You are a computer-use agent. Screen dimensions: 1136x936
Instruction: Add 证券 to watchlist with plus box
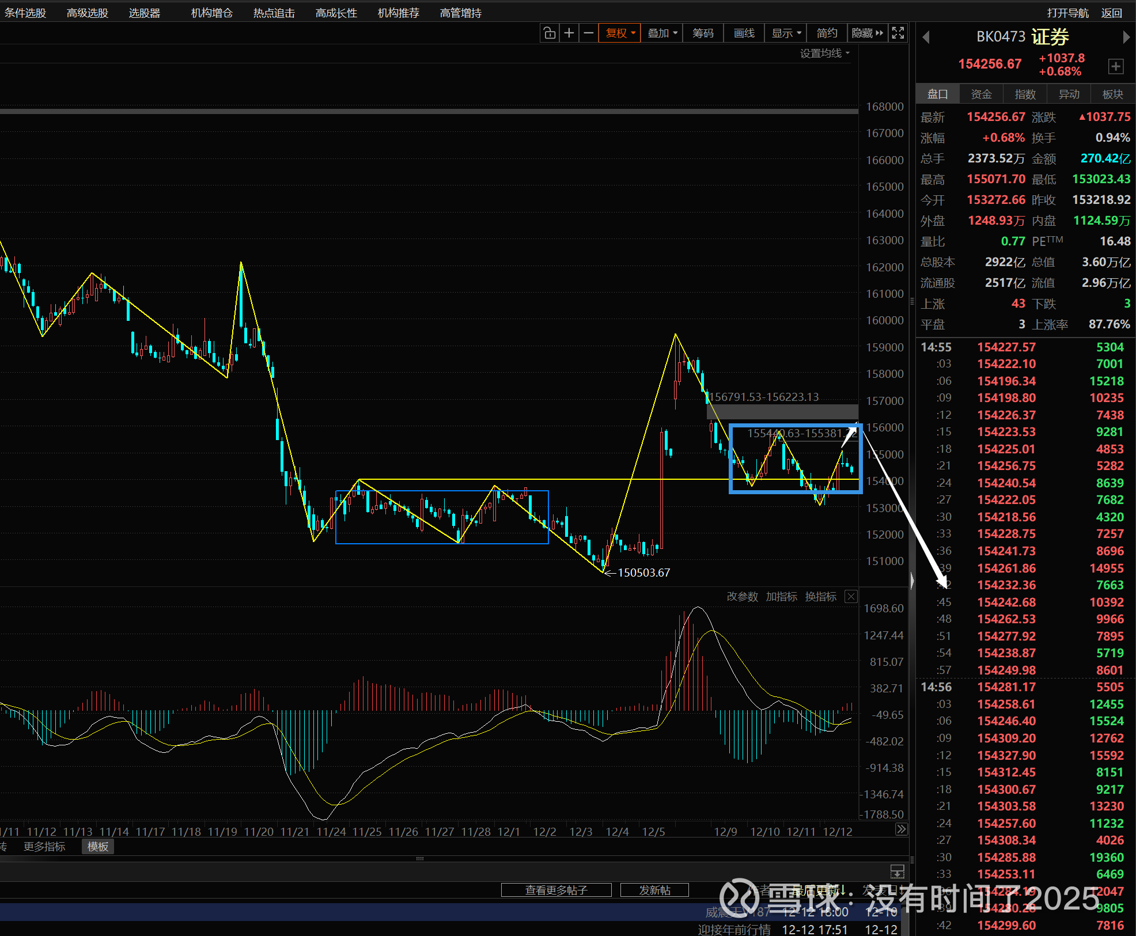[x=1116, y=66]
